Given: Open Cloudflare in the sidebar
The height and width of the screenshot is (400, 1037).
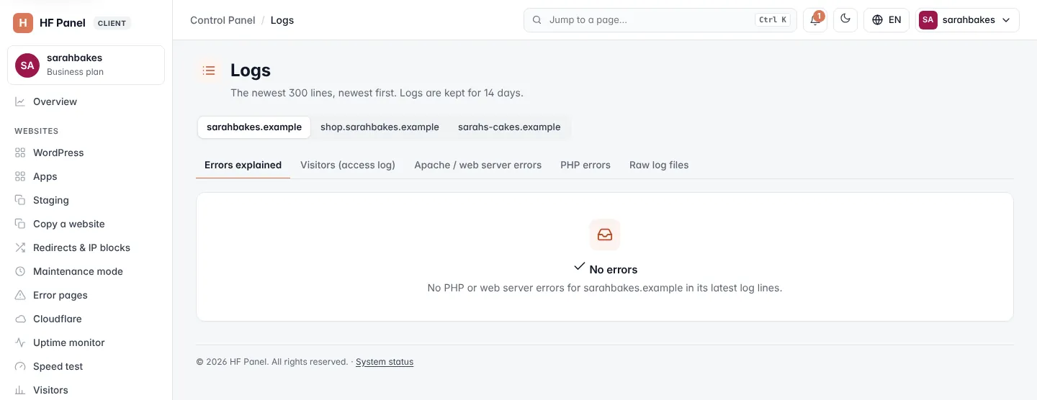Looking at the screenshot, I should (86, 319).
